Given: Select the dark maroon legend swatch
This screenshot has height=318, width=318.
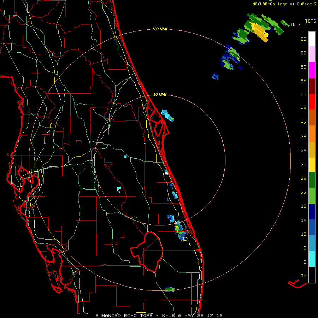Looking at the screenshot, I should pyautogui.click(x=312, y=86).
